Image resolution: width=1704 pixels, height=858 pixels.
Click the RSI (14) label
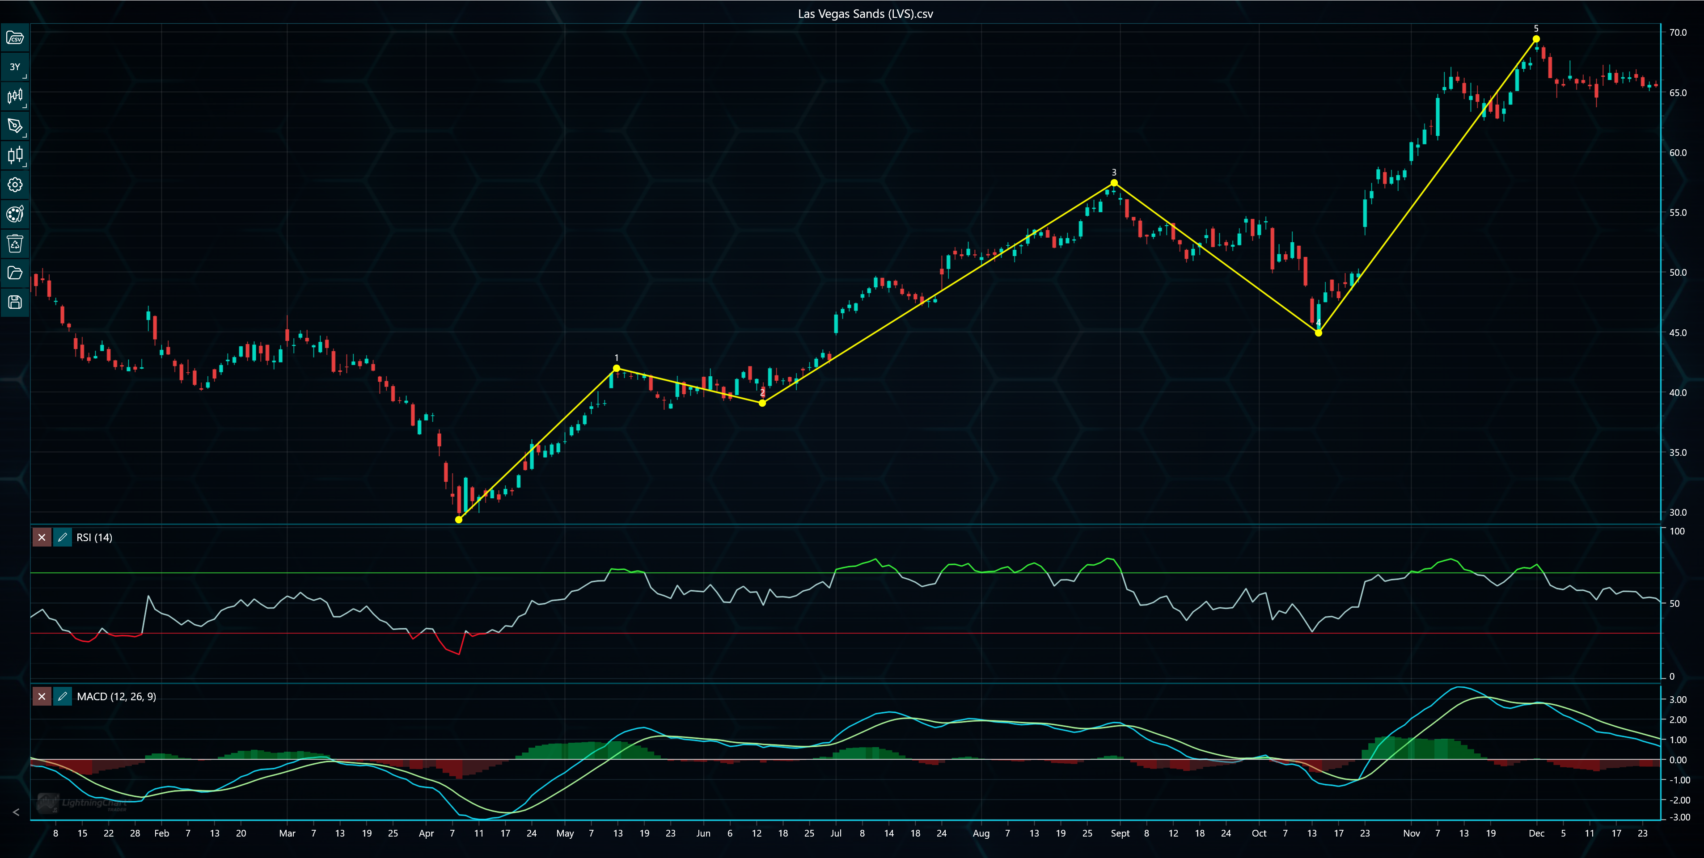coord(95,538)
